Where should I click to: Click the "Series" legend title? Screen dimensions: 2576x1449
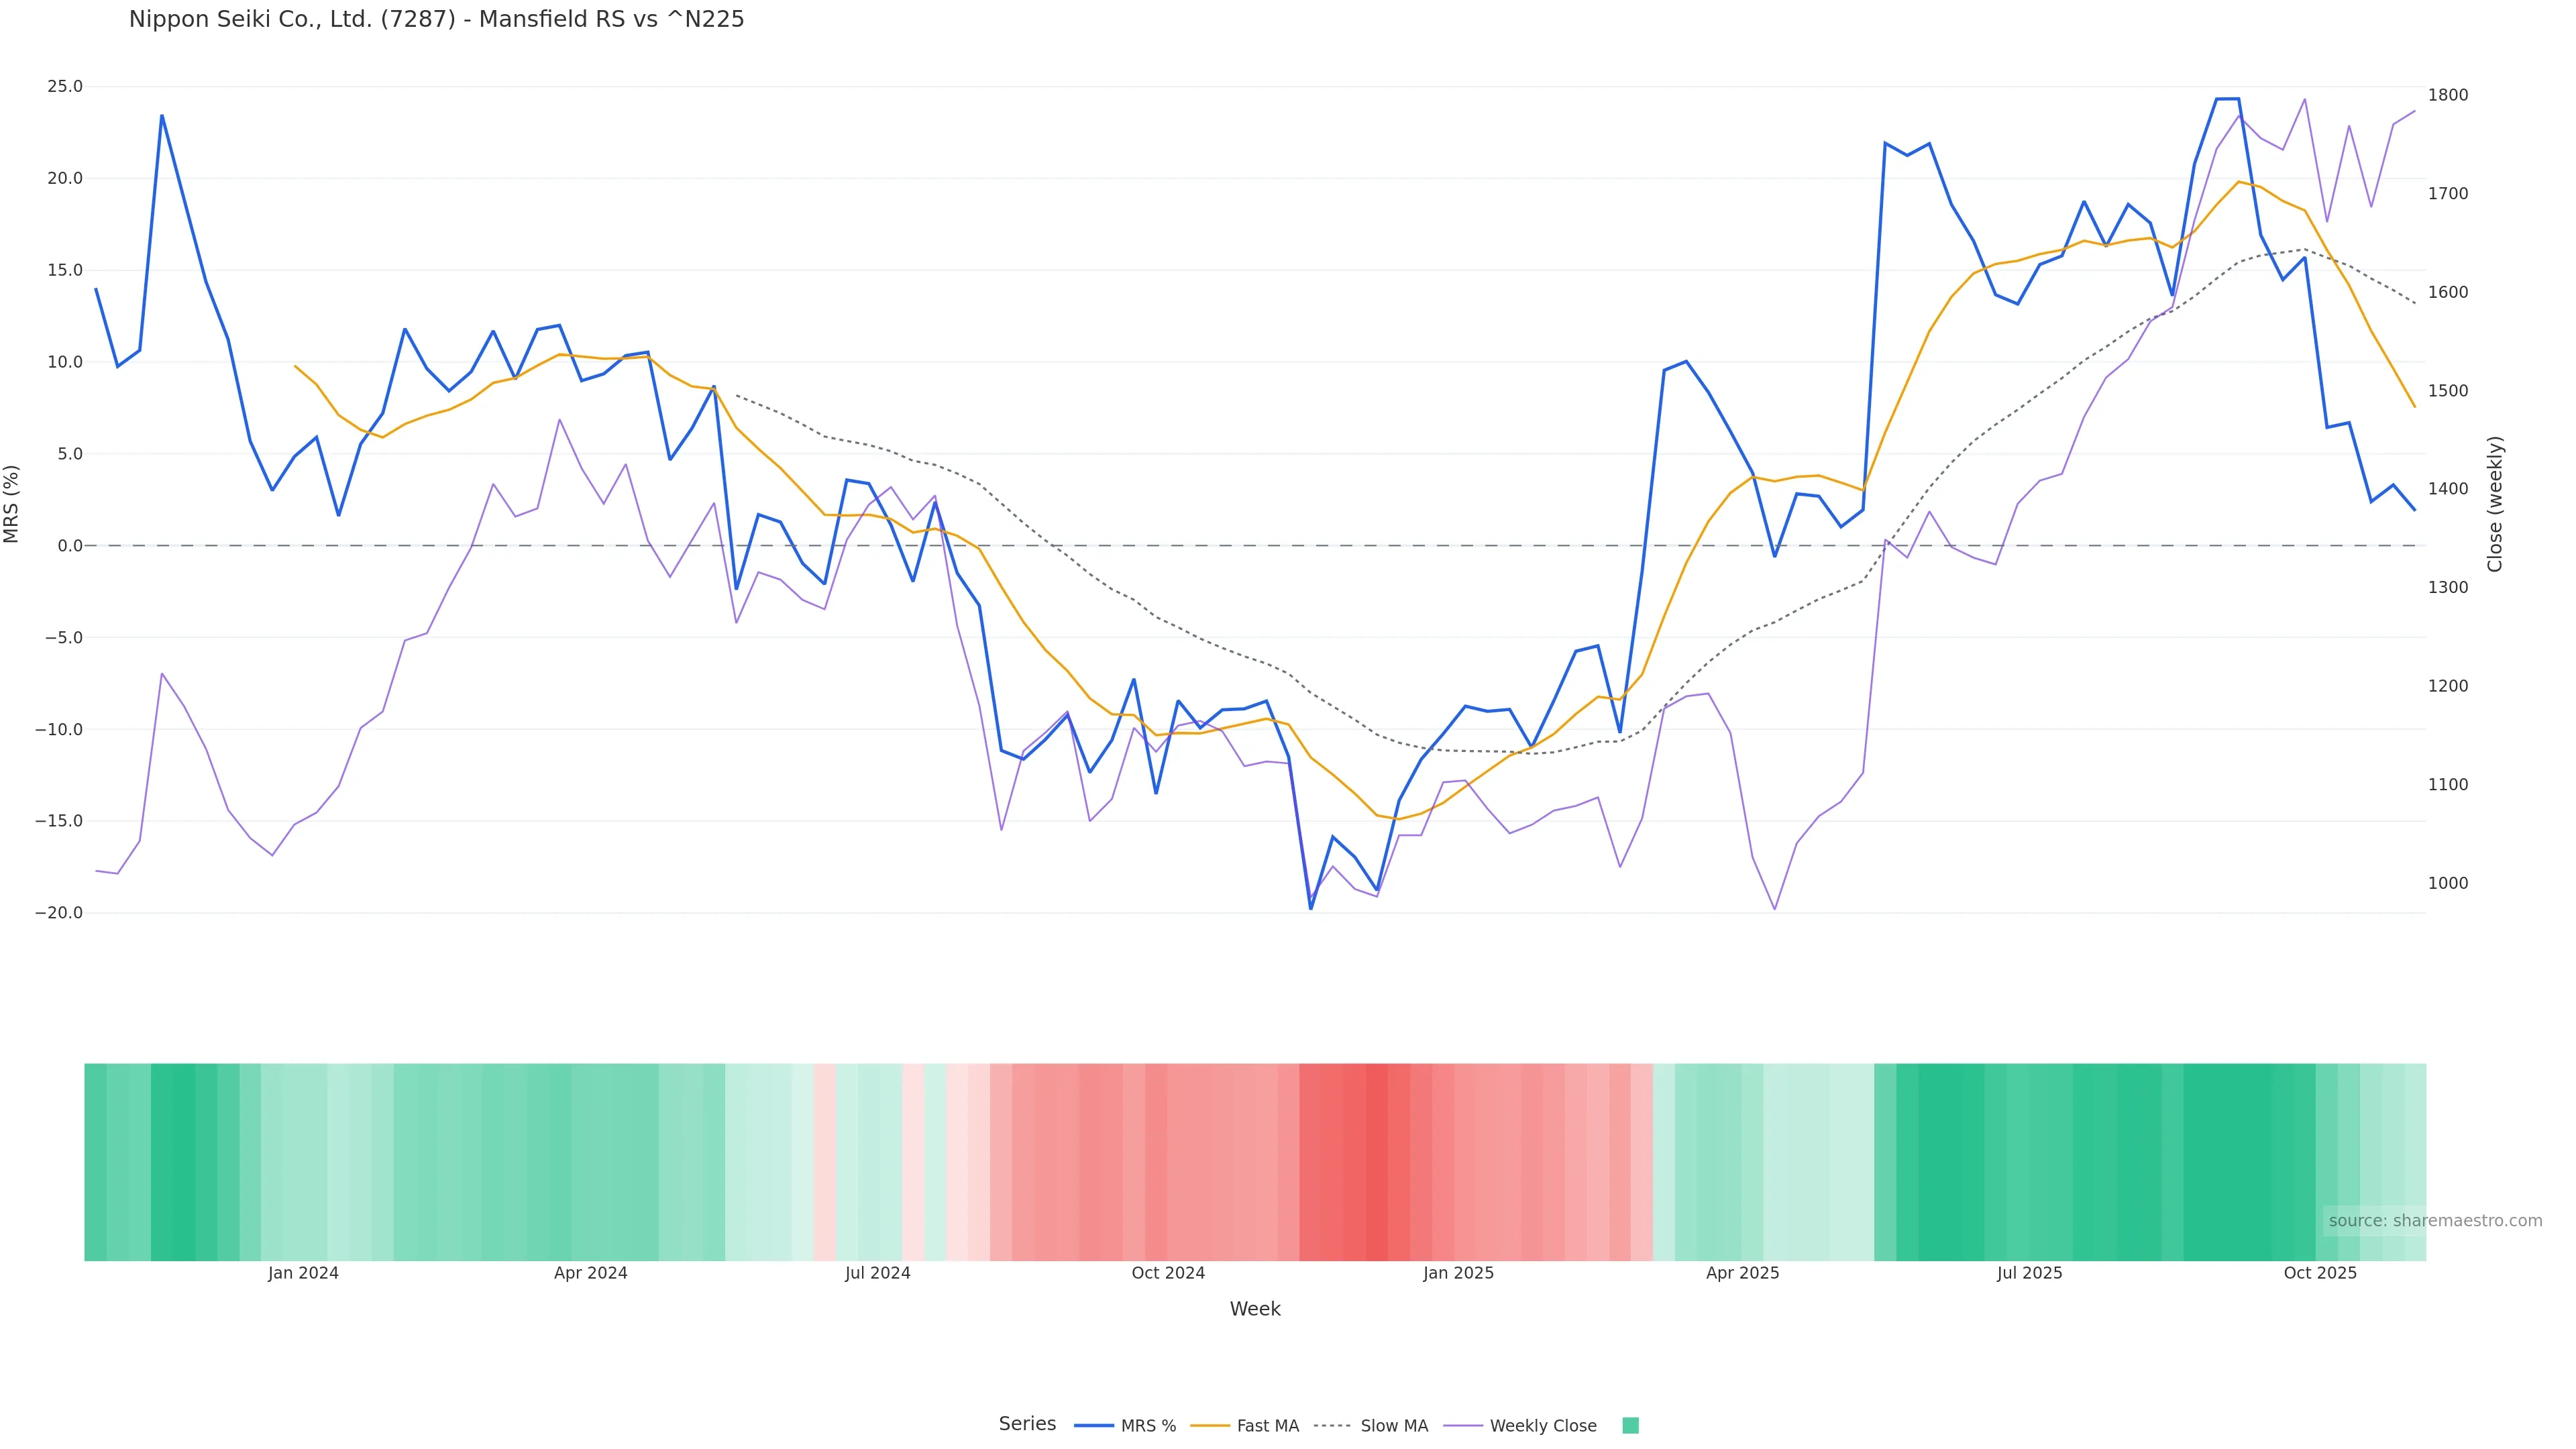(x=1027, y=1424)
